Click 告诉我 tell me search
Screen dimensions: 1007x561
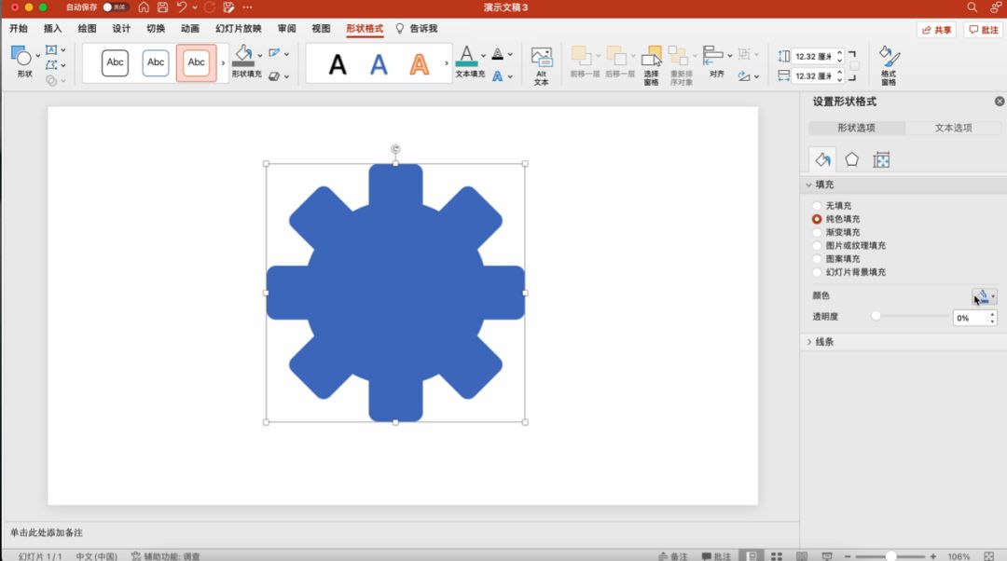tap(417, 28)
